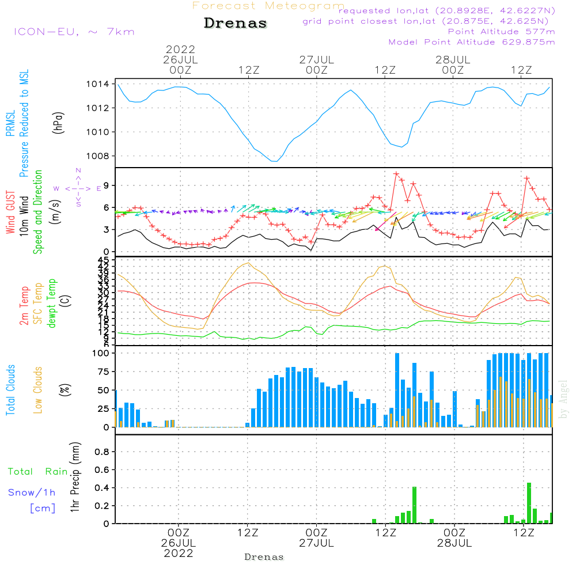Click the green "Total Rain" label

pos(38,471)
